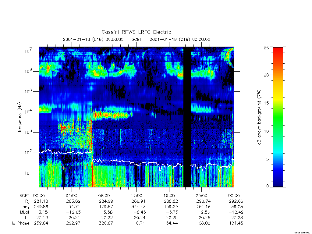Click the Lon III value 109.29
The width and height of the screenshot is (312, 234).
pos(171,207)
